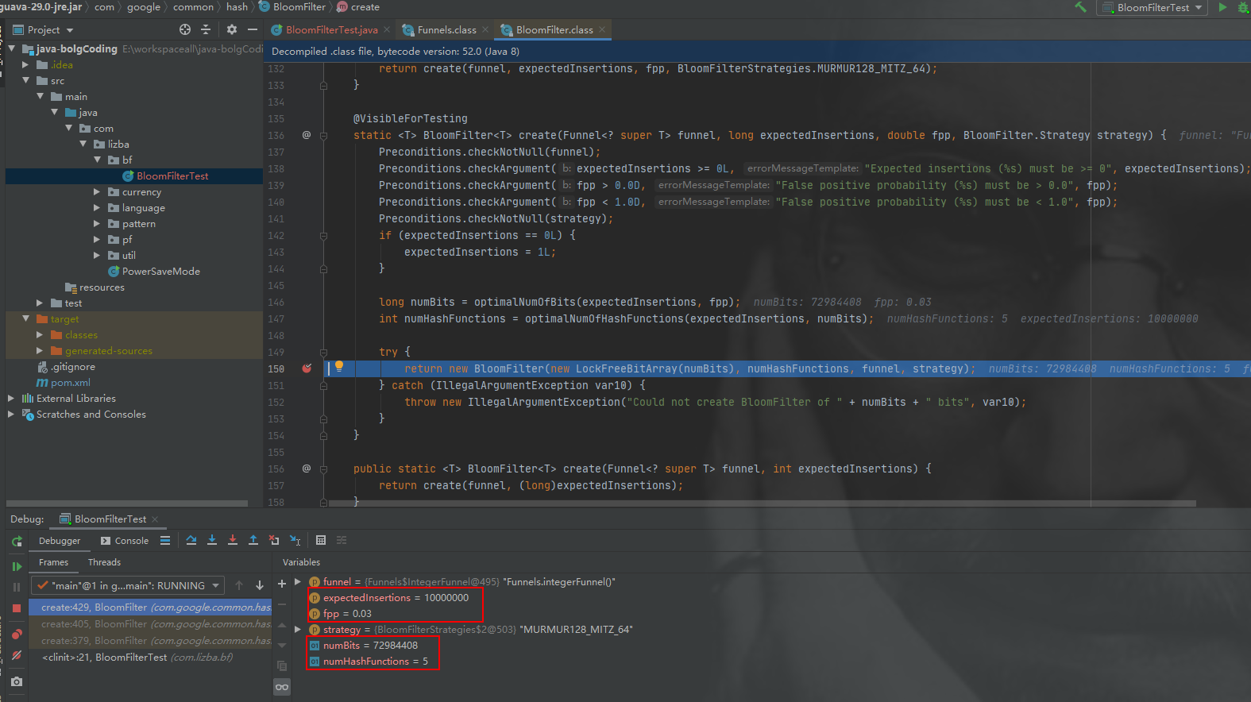Click 'google' in navigation breadcrumb
The image size is (1251, 702).
coord(144,7)
